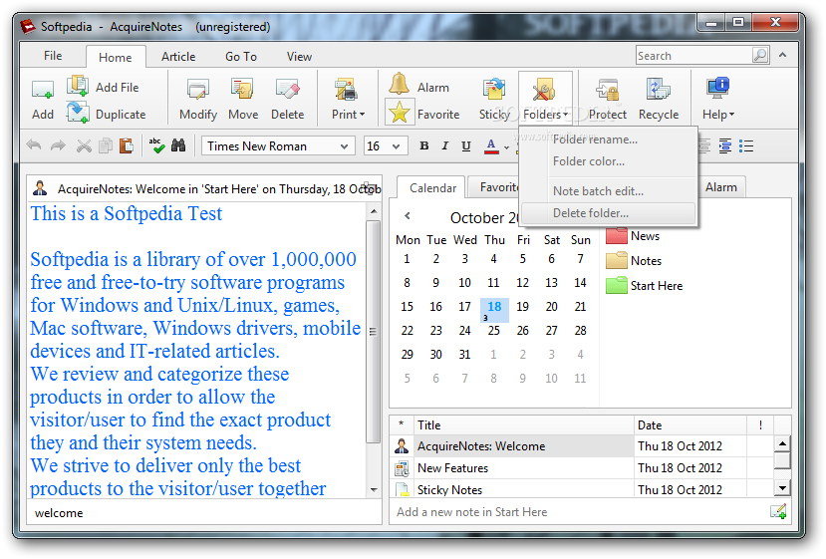Screen dimensions: 826x559
Task: Select October 18 in the calendar
Action: click(494, 309)
